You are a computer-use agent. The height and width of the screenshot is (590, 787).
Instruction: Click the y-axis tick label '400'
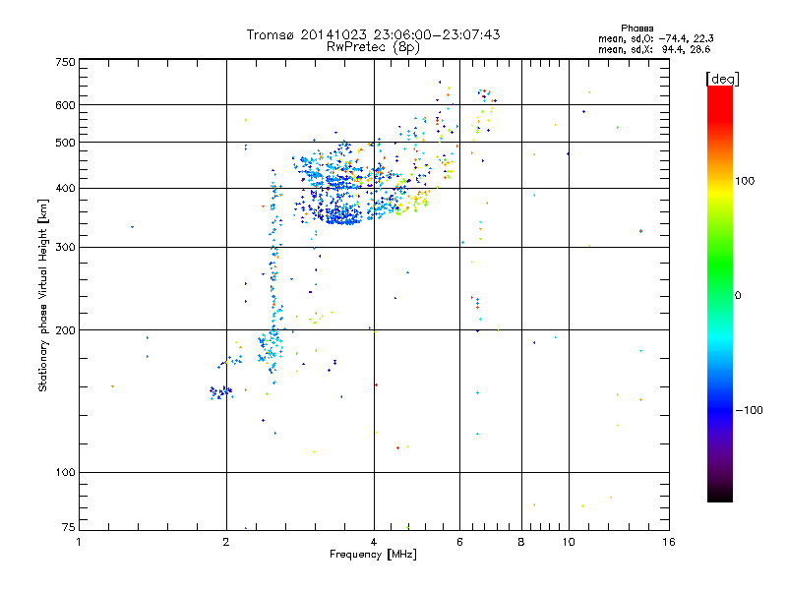(66, 189)
